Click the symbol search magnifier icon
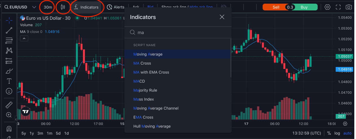The image size is (356, 139). pyautogui.click(x=6, y=7)
